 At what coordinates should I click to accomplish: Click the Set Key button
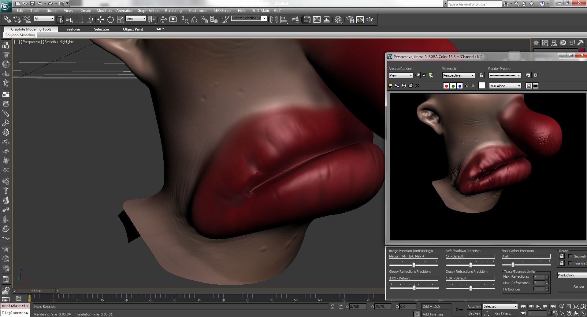[474, 313]
